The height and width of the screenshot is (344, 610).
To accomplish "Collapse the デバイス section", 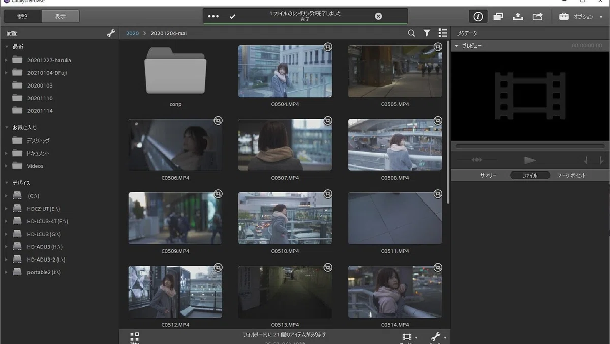I will coord(7,183).
